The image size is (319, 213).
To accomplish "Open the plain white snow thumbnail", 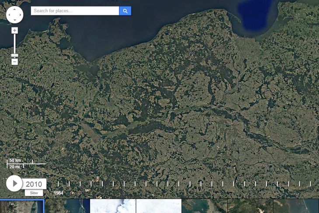I will (159, 206).
